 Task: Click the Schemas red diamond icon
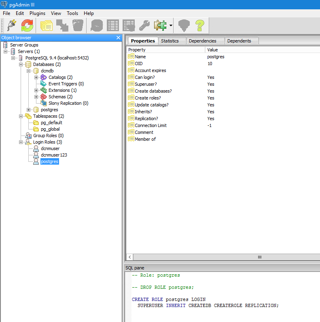tap(44, 97)
